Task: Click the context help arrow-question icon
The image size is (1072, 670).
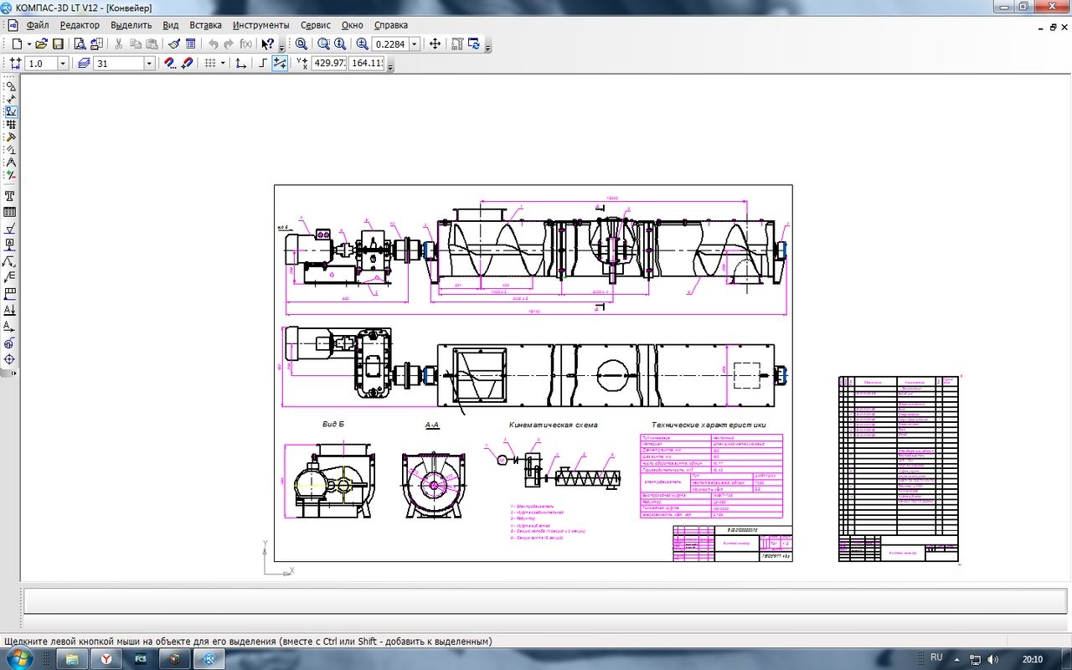Action: click(x=267, y=44)
